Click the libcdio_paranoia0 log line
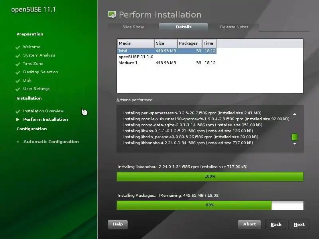 [191, 137]
